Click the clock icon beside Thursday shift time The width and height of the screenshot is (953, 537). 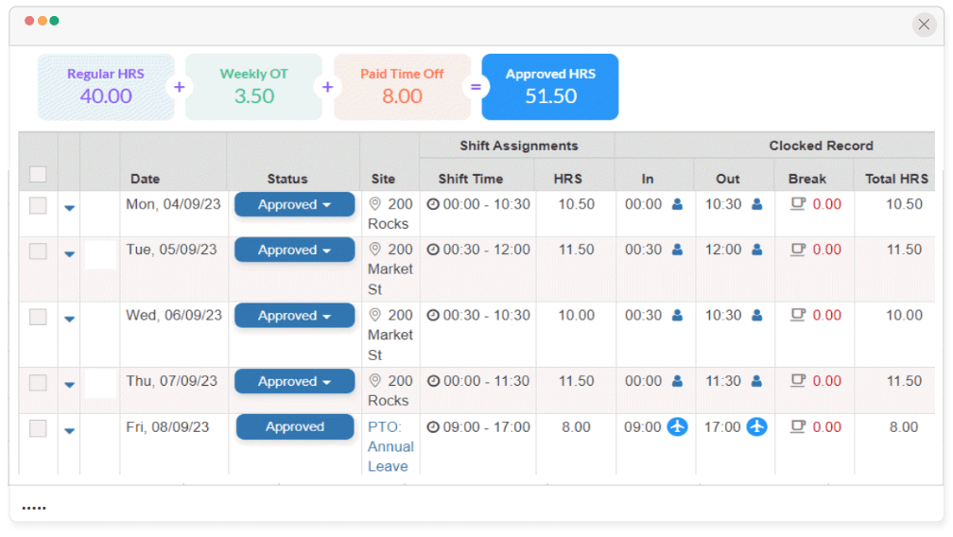(433, 381)
